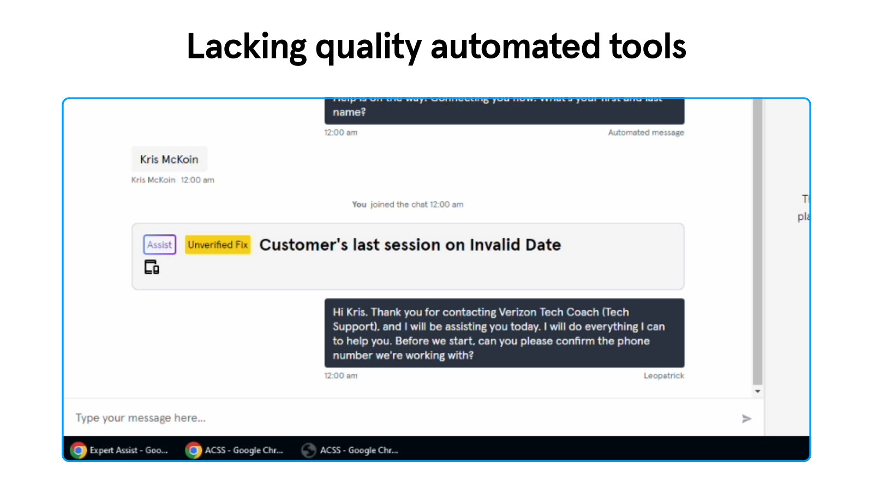Image resolution: width=873 pixels, height=491 pixels.
Task: Click 'You joined the chat' notice
Action: tap(408, 205)
